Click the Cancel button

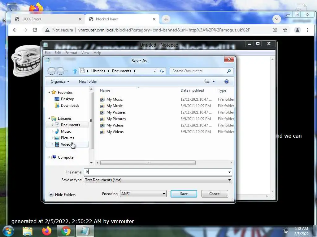[x=215, y=194]
